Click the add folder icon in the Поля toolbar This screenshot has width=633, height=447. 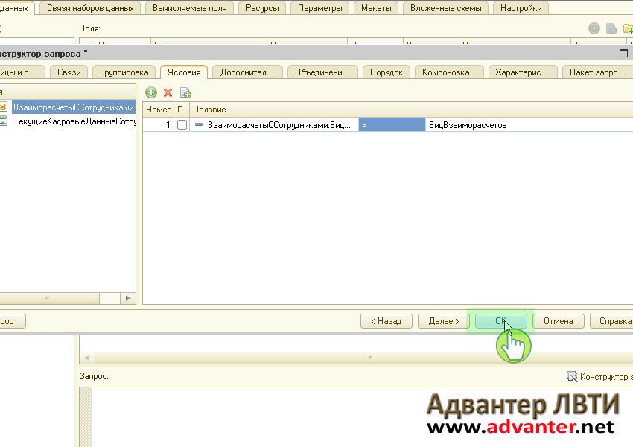(627, 29)
